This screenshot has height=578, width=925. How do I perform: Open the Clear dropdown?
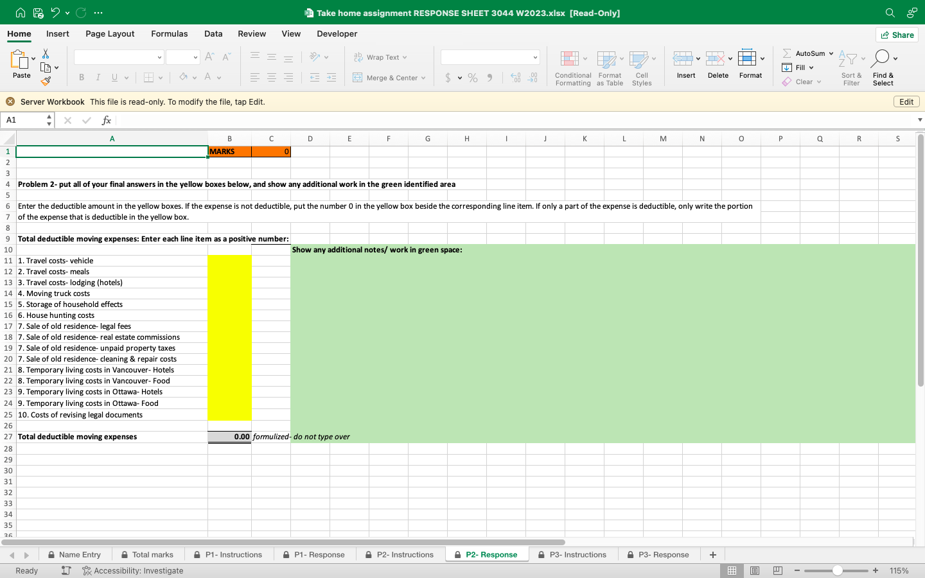(x=802, y=82)
